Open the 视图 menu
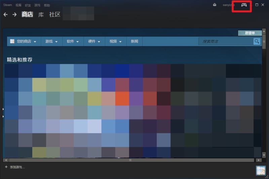The image size is (269, 179). [x=18, y=5]
